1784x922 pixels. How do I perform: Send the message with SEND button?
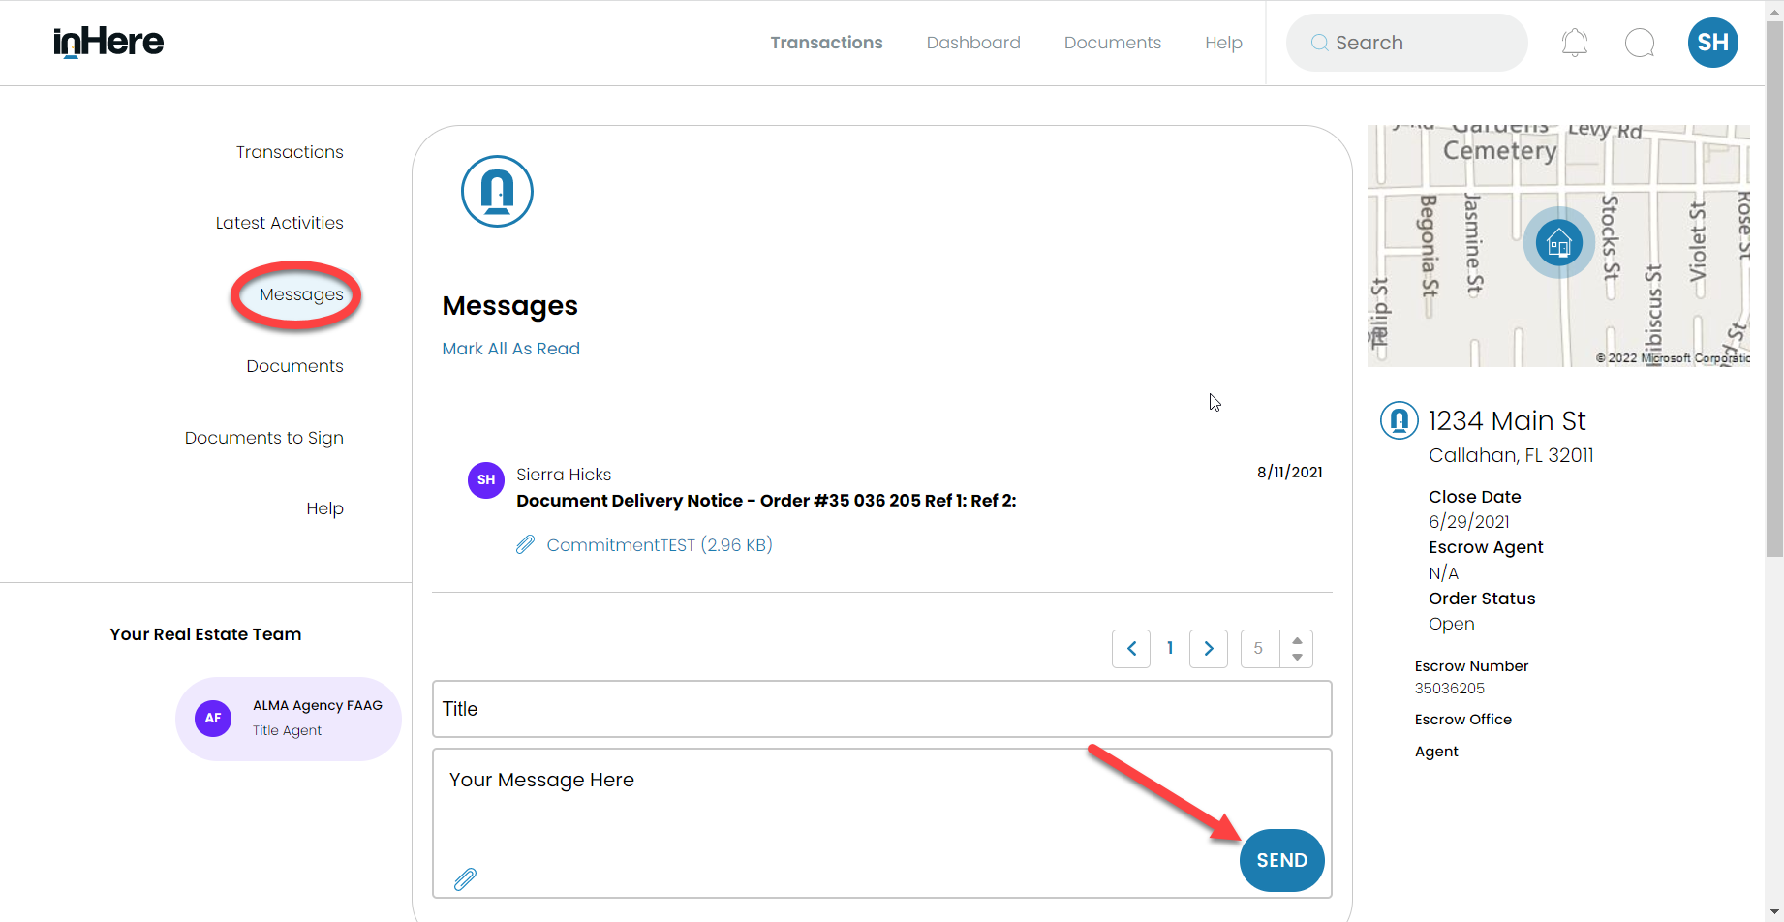(1281, 860)
